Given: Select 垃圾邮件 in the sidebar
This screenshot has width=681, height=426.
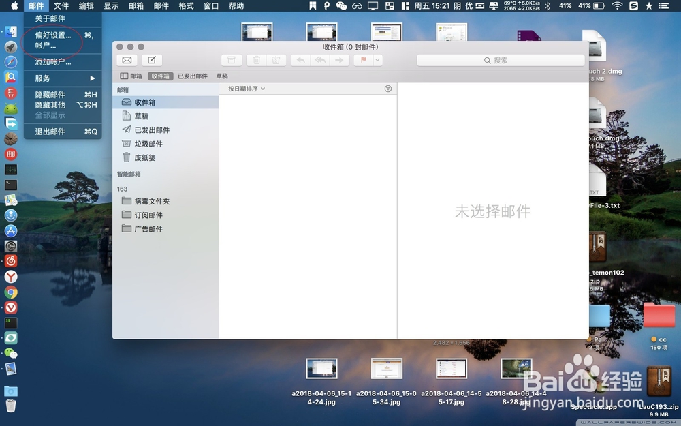Looking at the screenshot, I should coord(165,144).
